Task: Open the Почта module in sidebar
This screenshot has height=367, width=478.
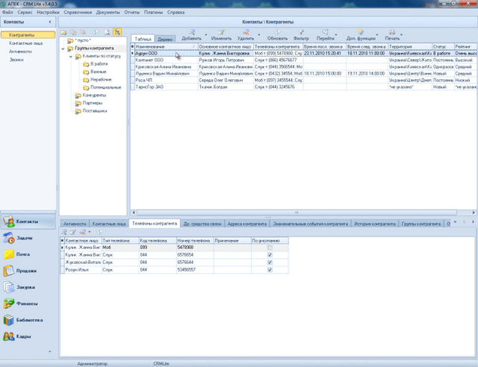Action: click(x=21, y=255)
